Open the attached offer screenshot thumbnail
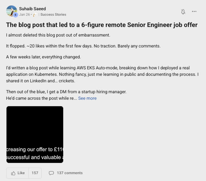This screenshot has width=206, height=181. click(35, 135)
